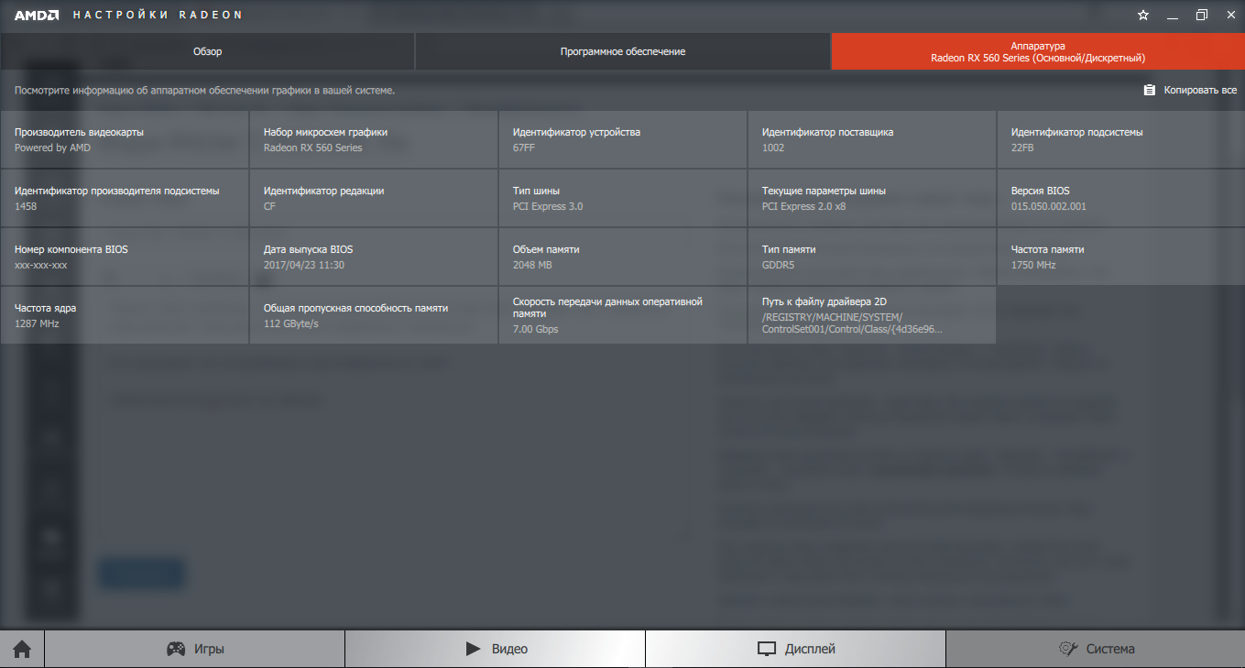Click the AMD logo in title bar

pyautogui.click(x=37, y=16)
